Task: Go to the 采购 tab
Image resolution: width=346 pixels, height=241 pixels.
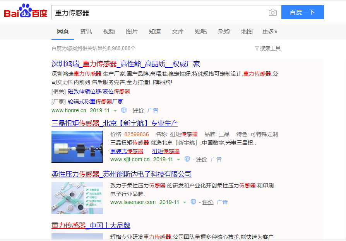Action: tap(224, 32)
